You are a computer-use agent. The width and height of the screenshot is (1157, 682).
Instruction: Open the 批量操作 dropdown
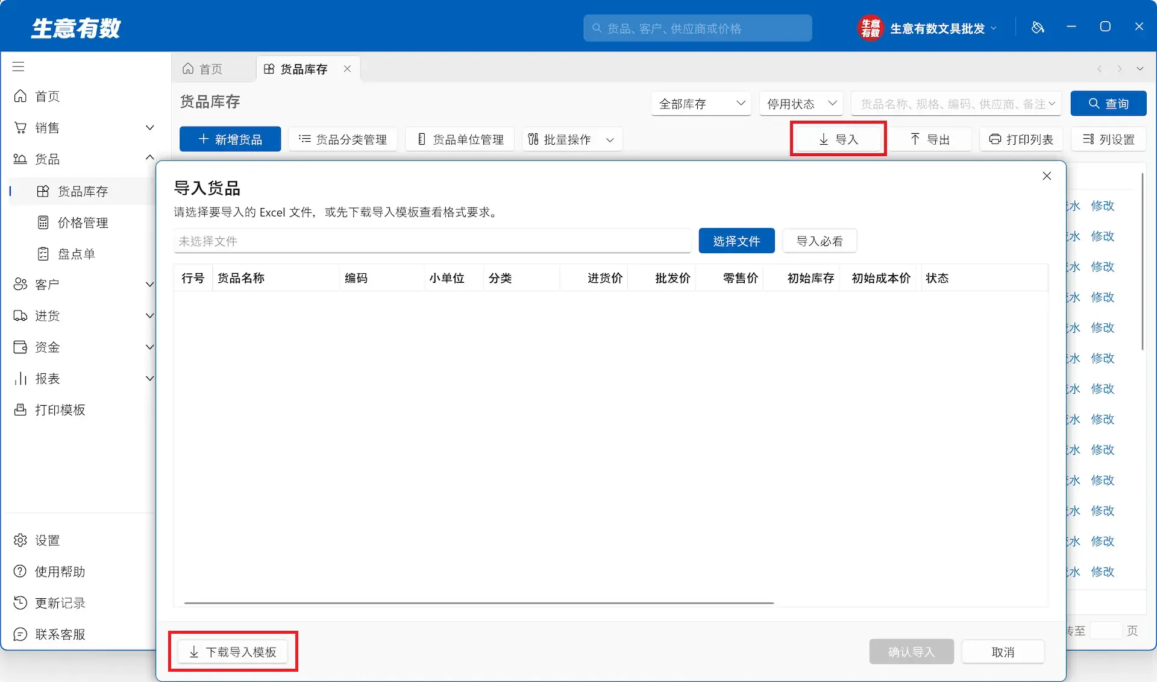(x=572, y=139)
